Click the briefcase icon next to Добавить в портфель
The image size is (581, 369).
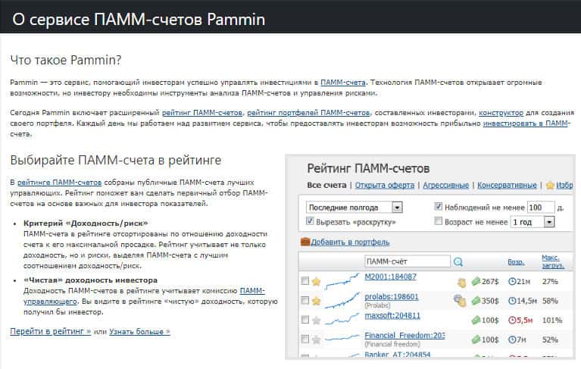click(x=305, y=242)
